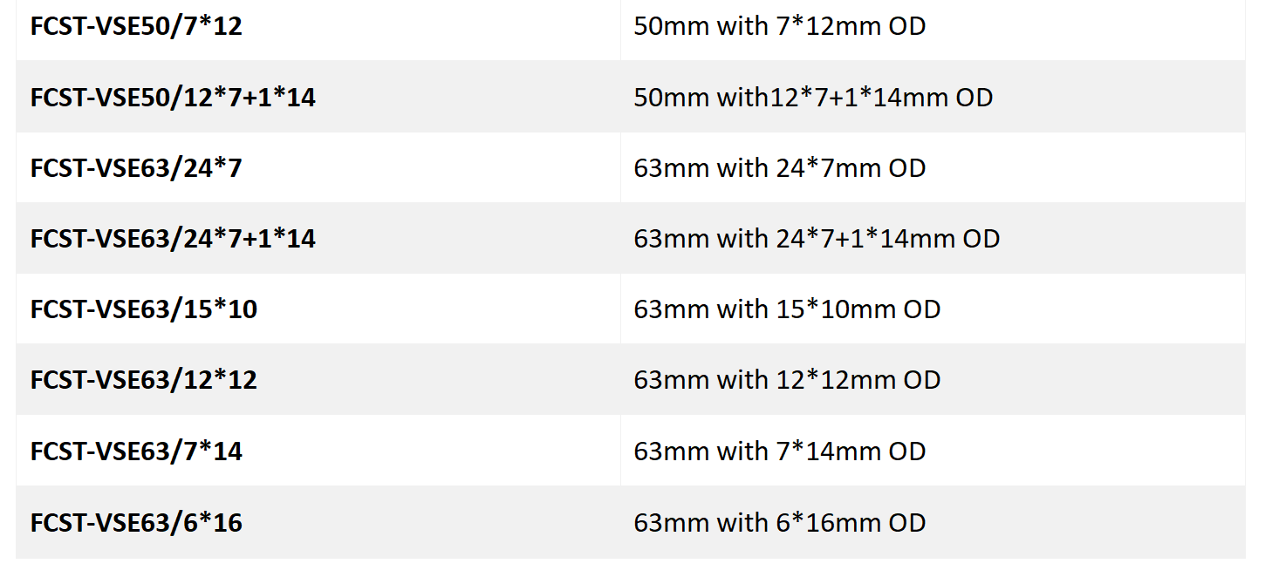This screenshot has height=577, width=1265.
Task: Click model code FCST-VSE50/12*7+1*14
Action: 173,98
